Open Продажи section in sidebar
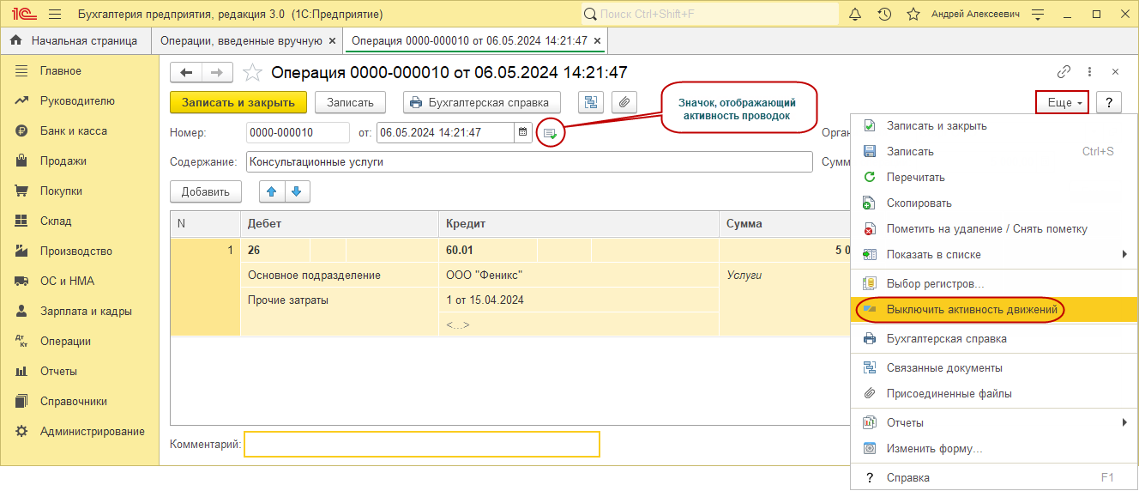Image resolution: width=1139 pixels, height=491 pixels. [80, 161]
